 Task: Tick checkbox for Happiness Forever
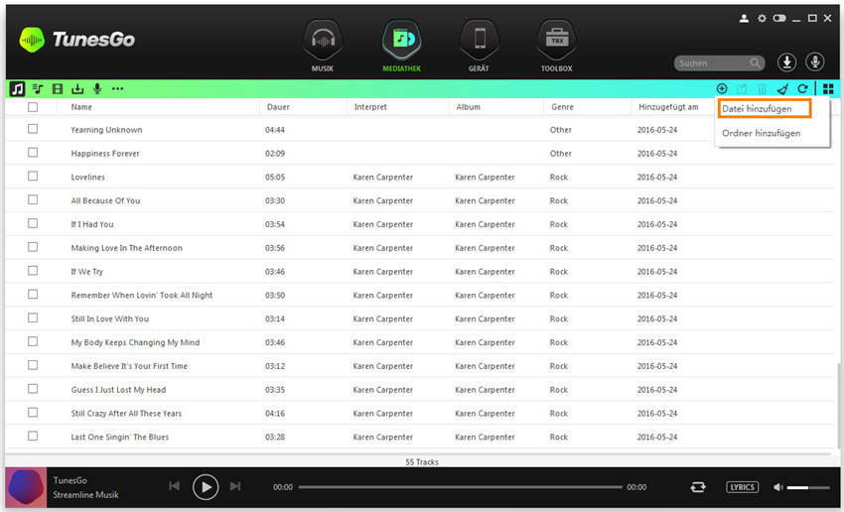pyautogui.click(x=33, y=153)
